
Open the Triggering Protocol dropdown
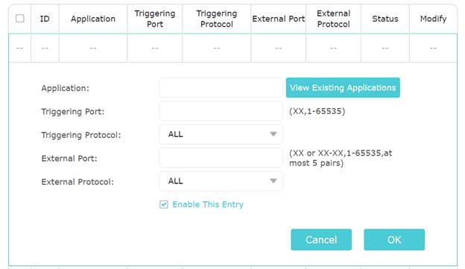click(x=221, y=134)
